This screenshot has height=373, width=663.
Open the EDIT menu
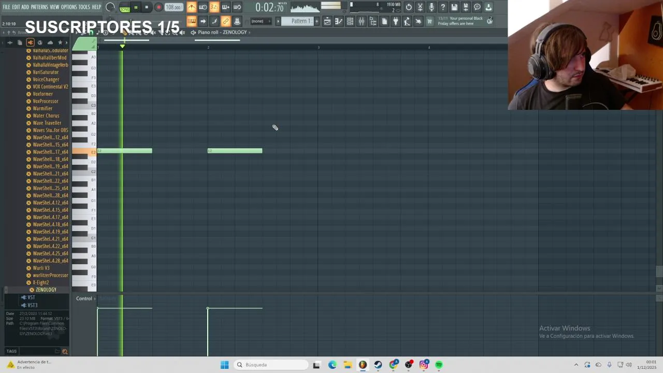(16, 7)
